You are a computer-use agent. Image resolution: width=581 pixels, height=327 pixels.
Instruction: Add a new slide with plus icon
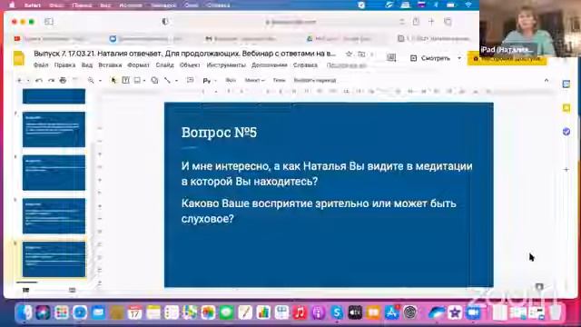[19, 80]
